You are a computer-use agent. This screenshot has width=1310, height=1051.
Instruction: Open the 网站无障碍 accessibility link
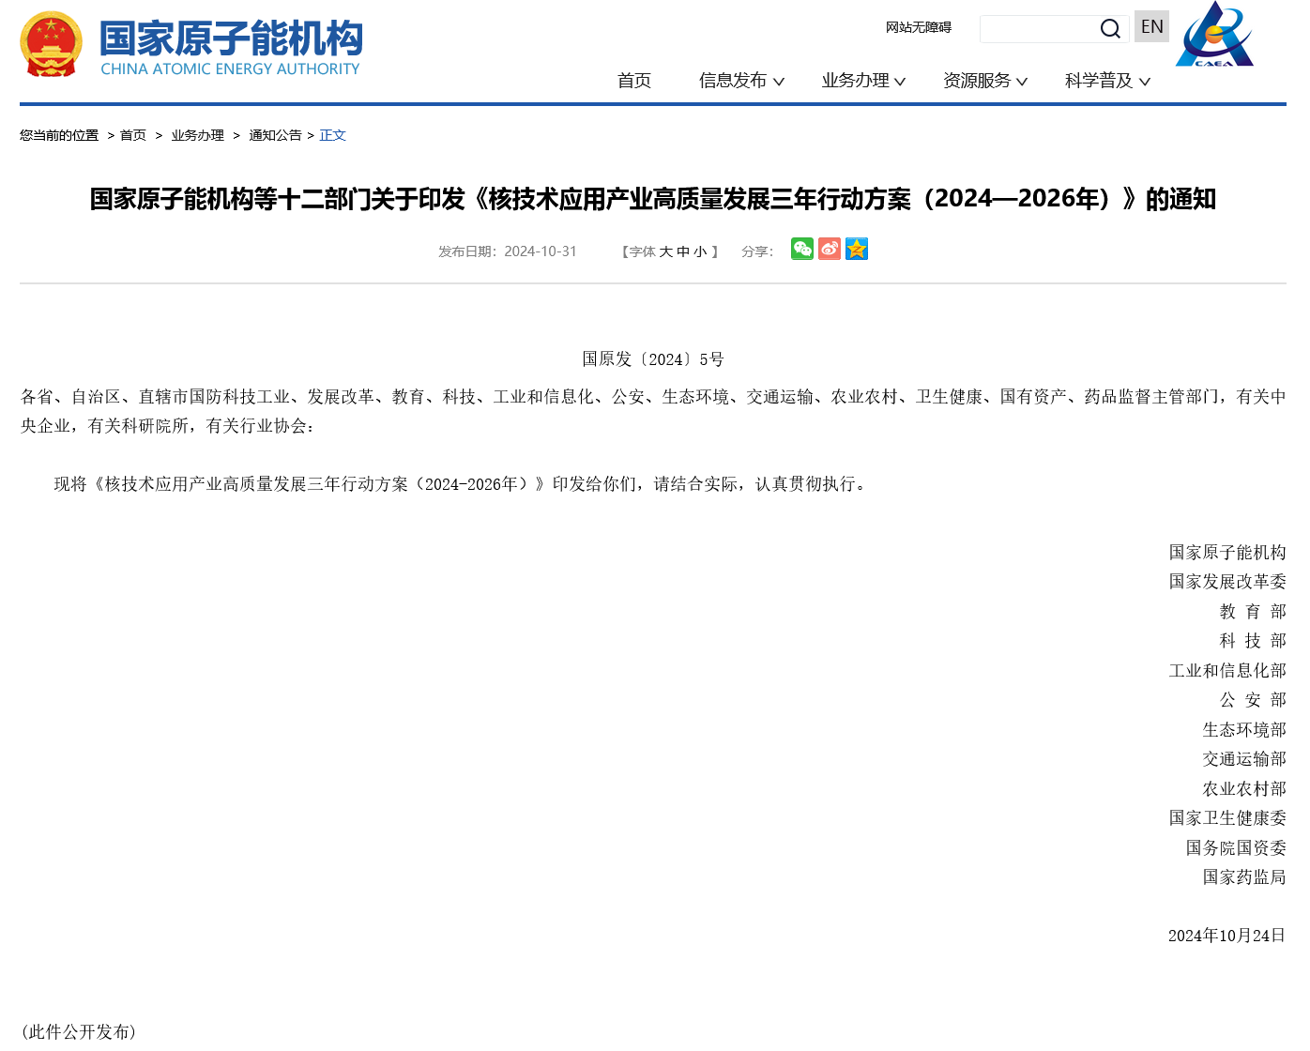(919, 27)
